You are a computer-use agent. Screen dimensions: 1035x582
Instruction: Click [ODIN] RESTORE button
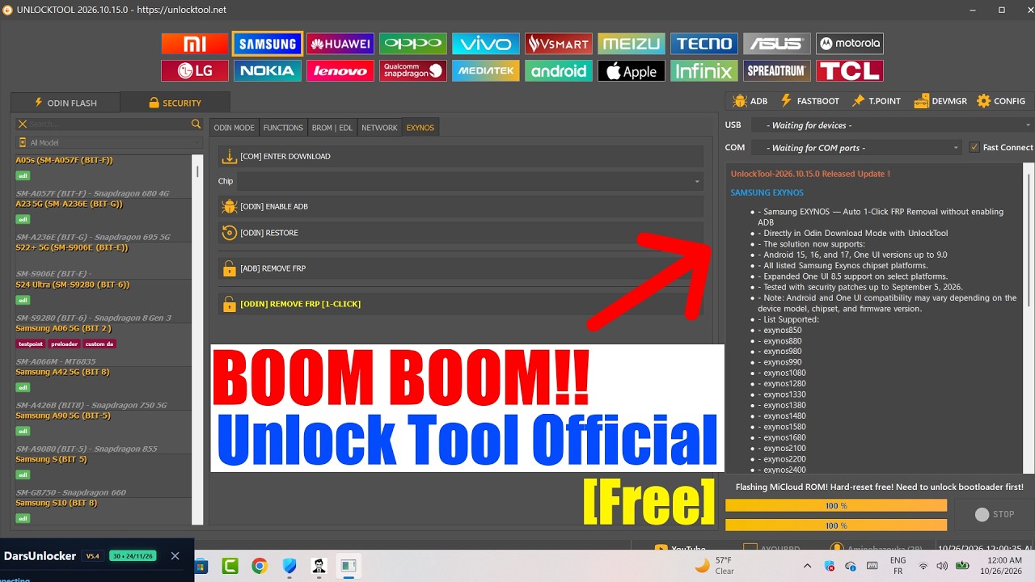[x=461, y=233]
